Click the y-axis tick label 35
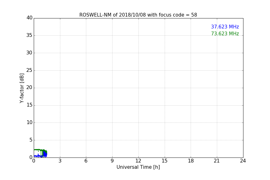Image resolution: width=270 pixels, height=180 pixels. (29, 35)
